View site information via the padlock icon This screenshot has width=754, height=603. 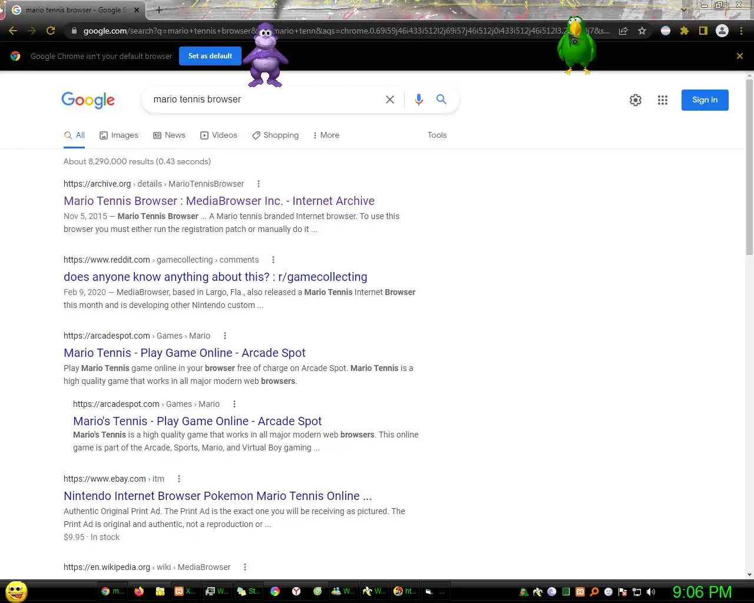pyautogui.click(x=74, y=31)
